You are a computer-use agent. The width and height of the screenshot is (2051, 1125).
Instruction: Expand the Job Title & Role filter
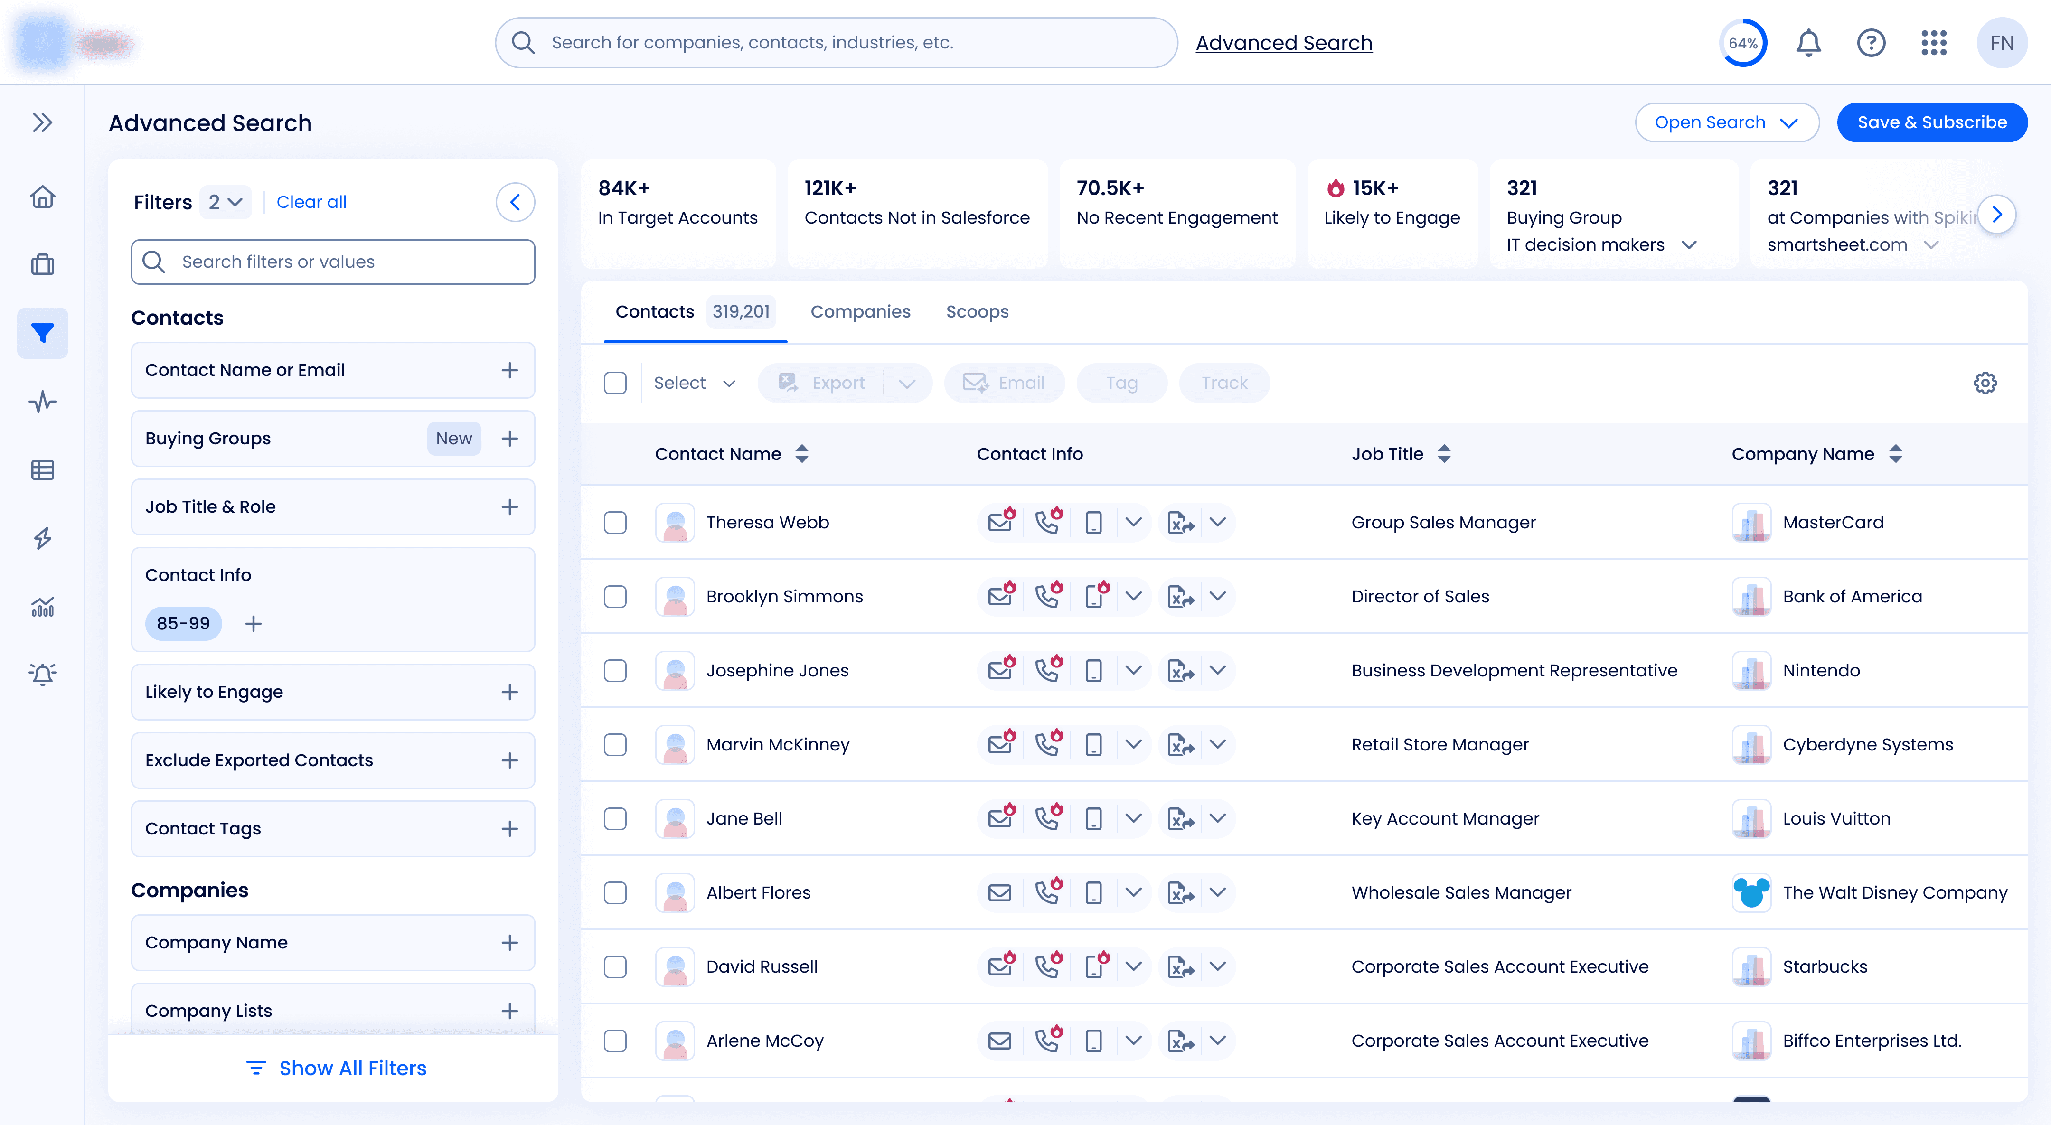tap(509, 507)
